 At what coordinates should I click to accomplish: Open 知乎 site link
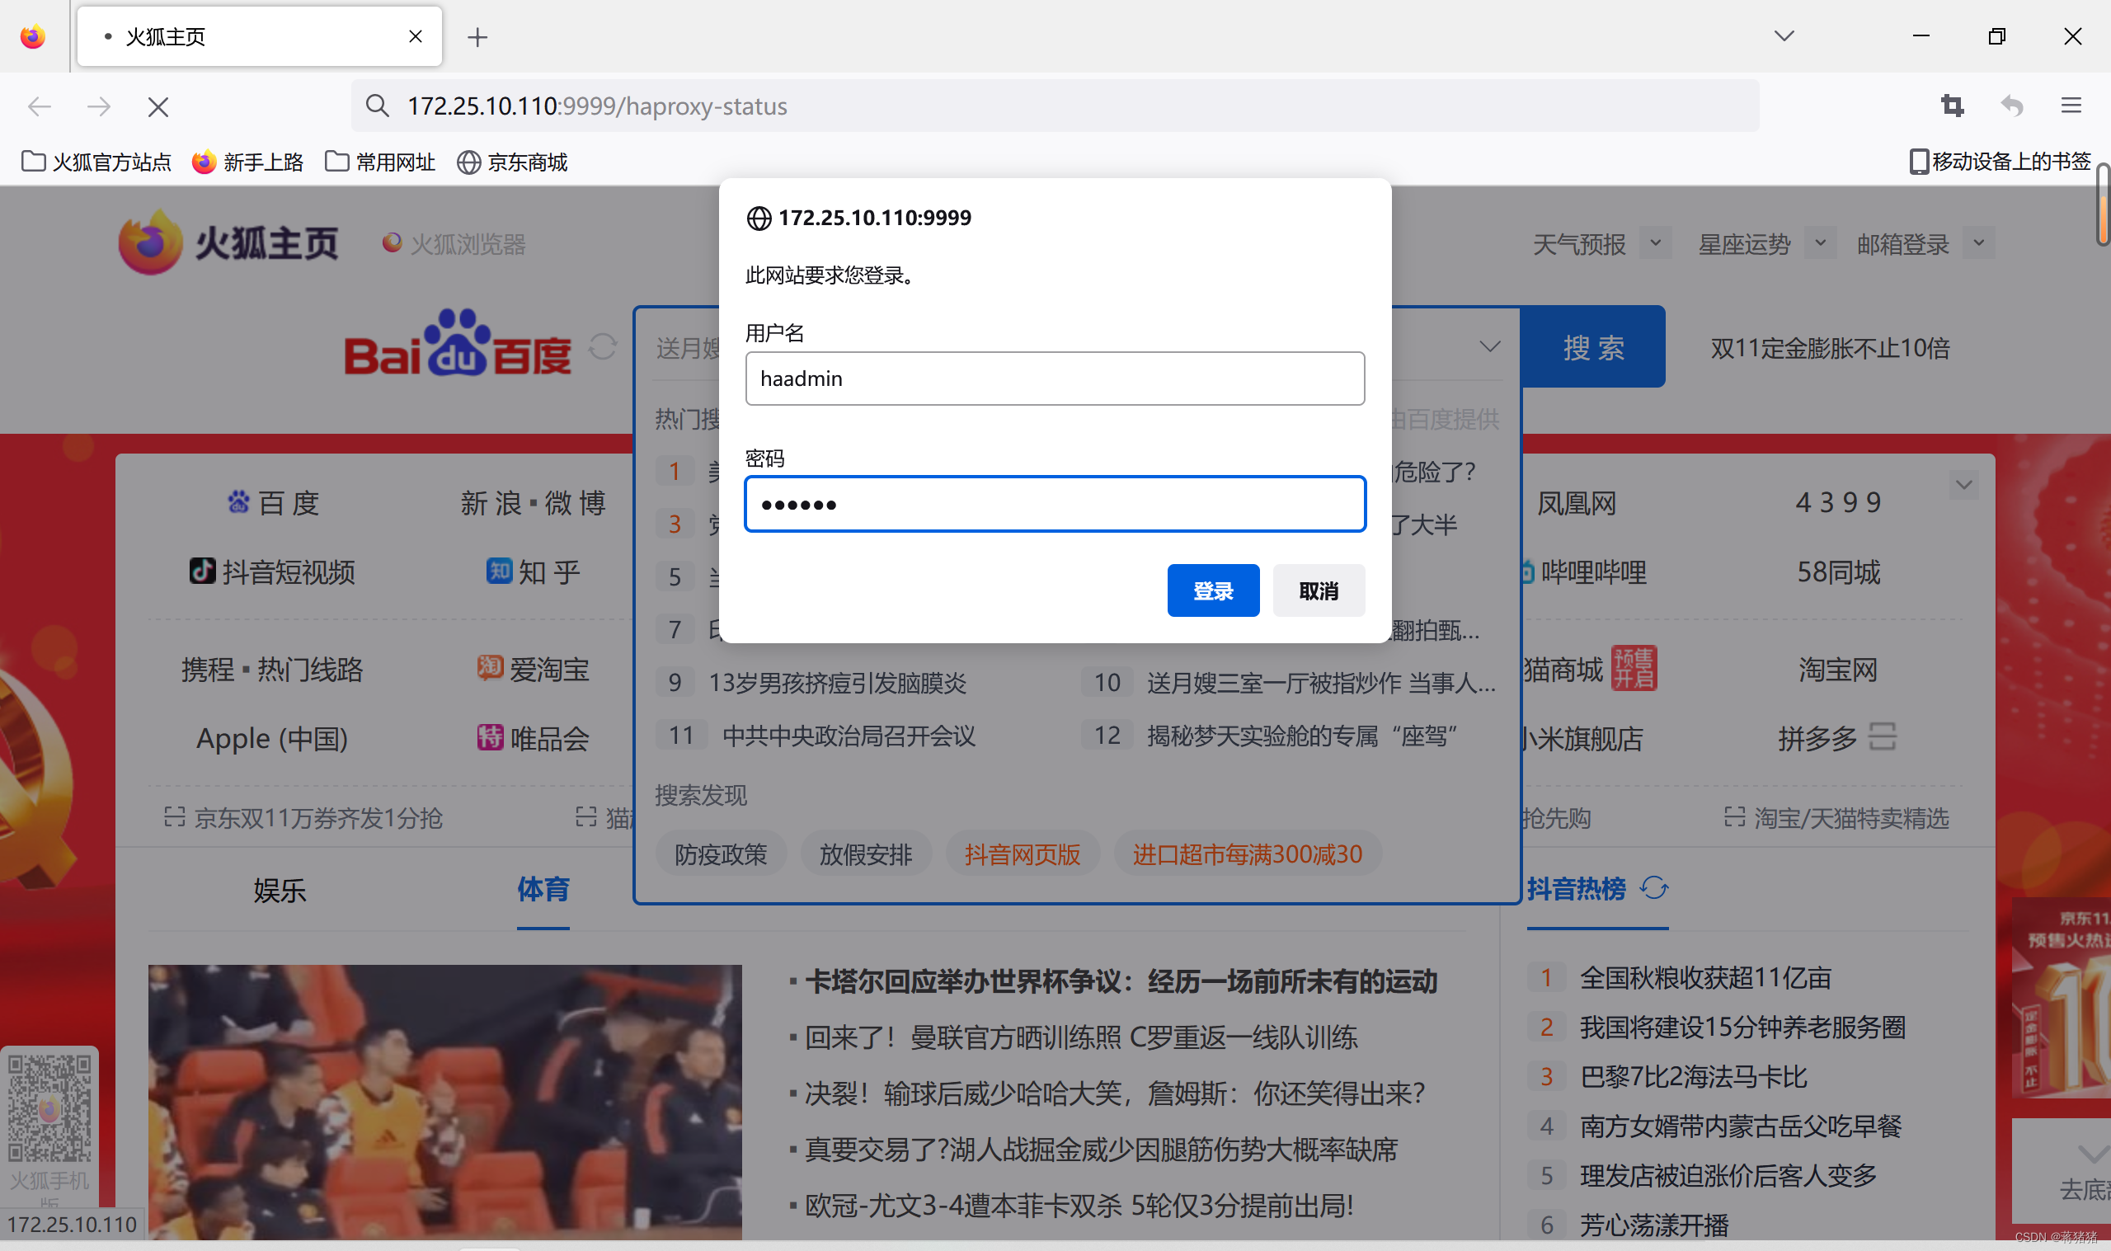534,572
